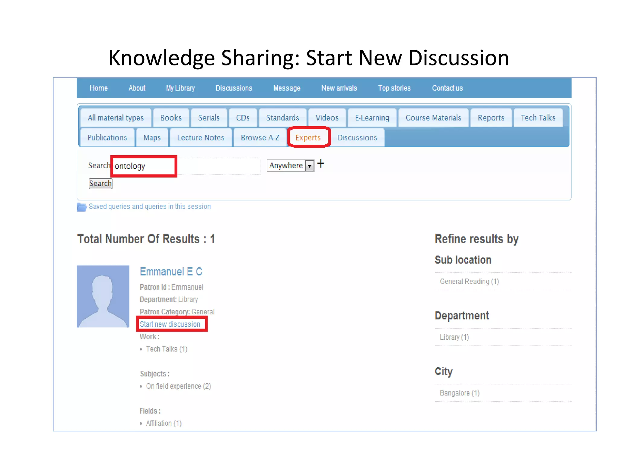This screenshot has height=463, width=618.
Task: Open New arrivals in navigation
Action: pos(339,88)
